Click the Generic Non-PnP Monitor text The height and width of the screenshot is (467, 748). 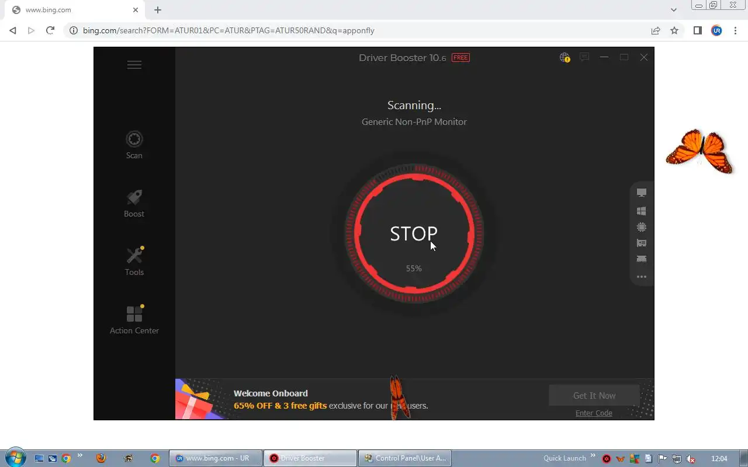[x=414, y=122]
